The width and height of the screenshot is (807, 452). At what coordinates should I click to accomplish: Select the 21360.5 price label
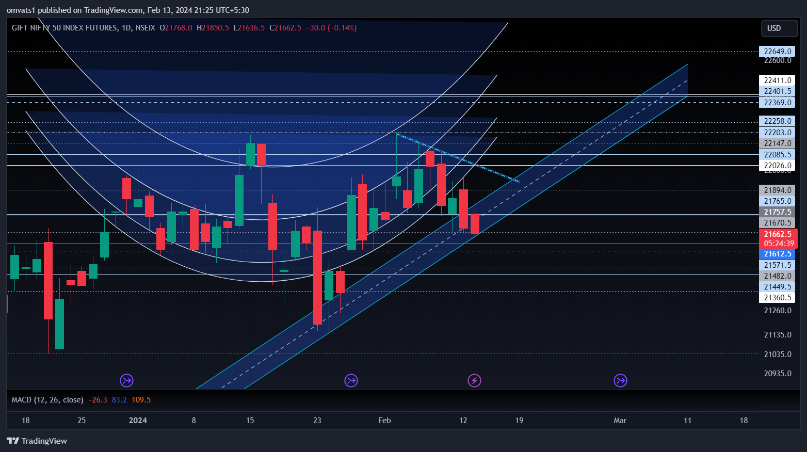tap(777, 298)
